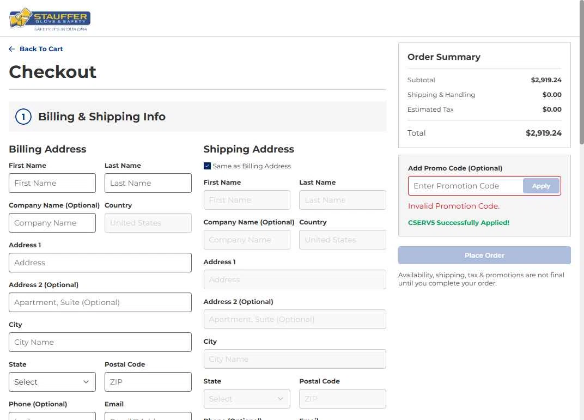
Task: Click shipping Apartment, Suite field
Action: click(x=295, y=319)
